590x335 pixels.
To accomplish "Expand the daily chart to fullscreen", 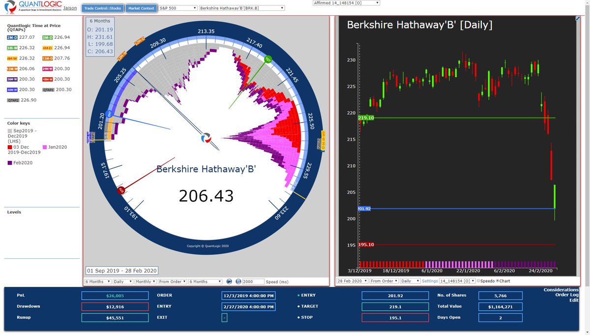I will coord(578,19).
